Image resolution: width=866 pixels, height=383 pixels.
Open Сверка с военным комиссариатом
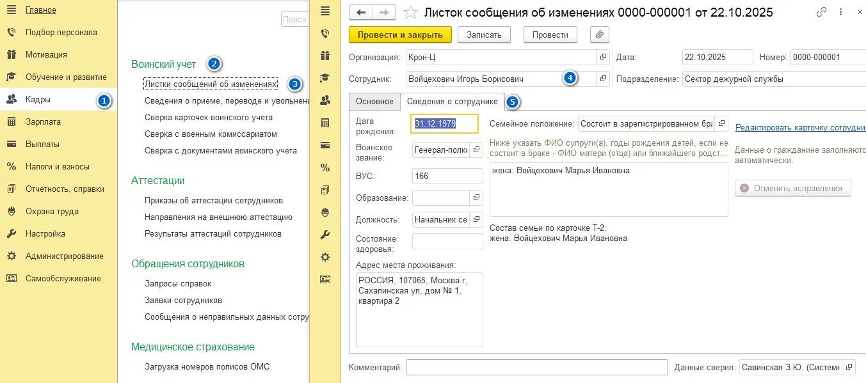tap(211, 134)
